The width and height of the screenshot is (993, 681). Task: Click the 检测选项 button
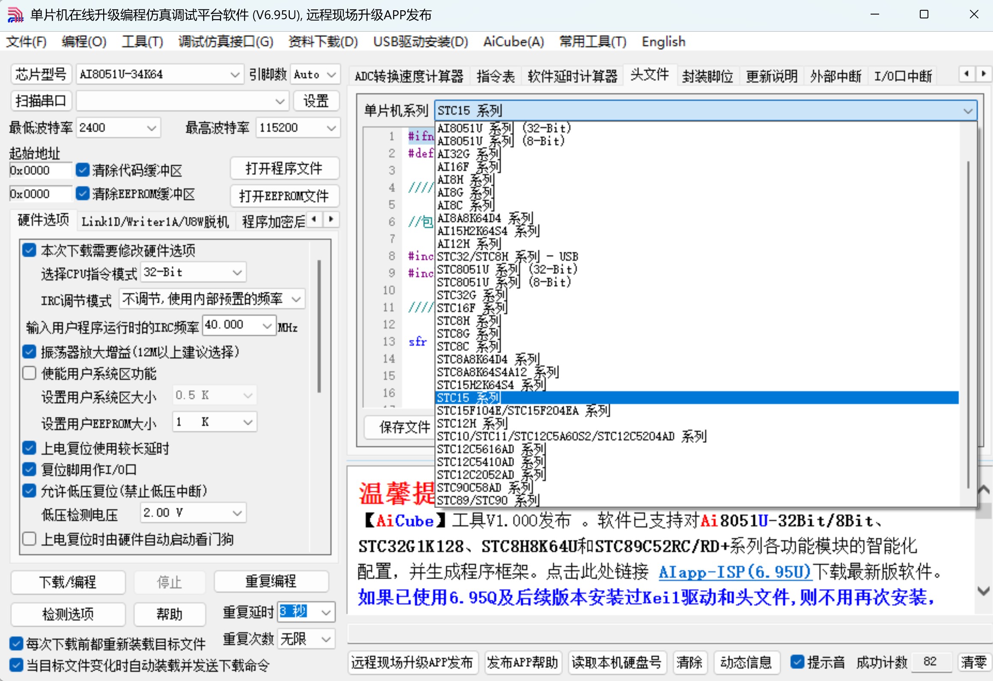pos(68,614)
